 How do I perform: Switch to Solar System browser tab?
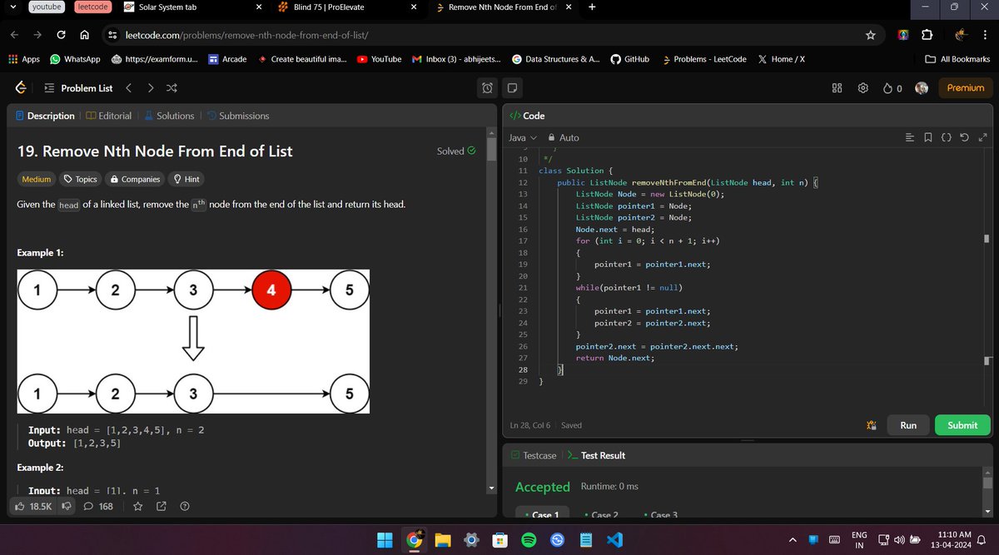click(x=191, y=7)
